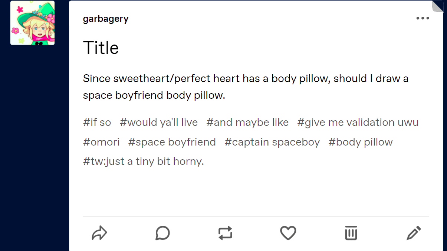Open the #give me validation uwu tag
This screenshot has height=251, width=447.
tap(358, 122)
